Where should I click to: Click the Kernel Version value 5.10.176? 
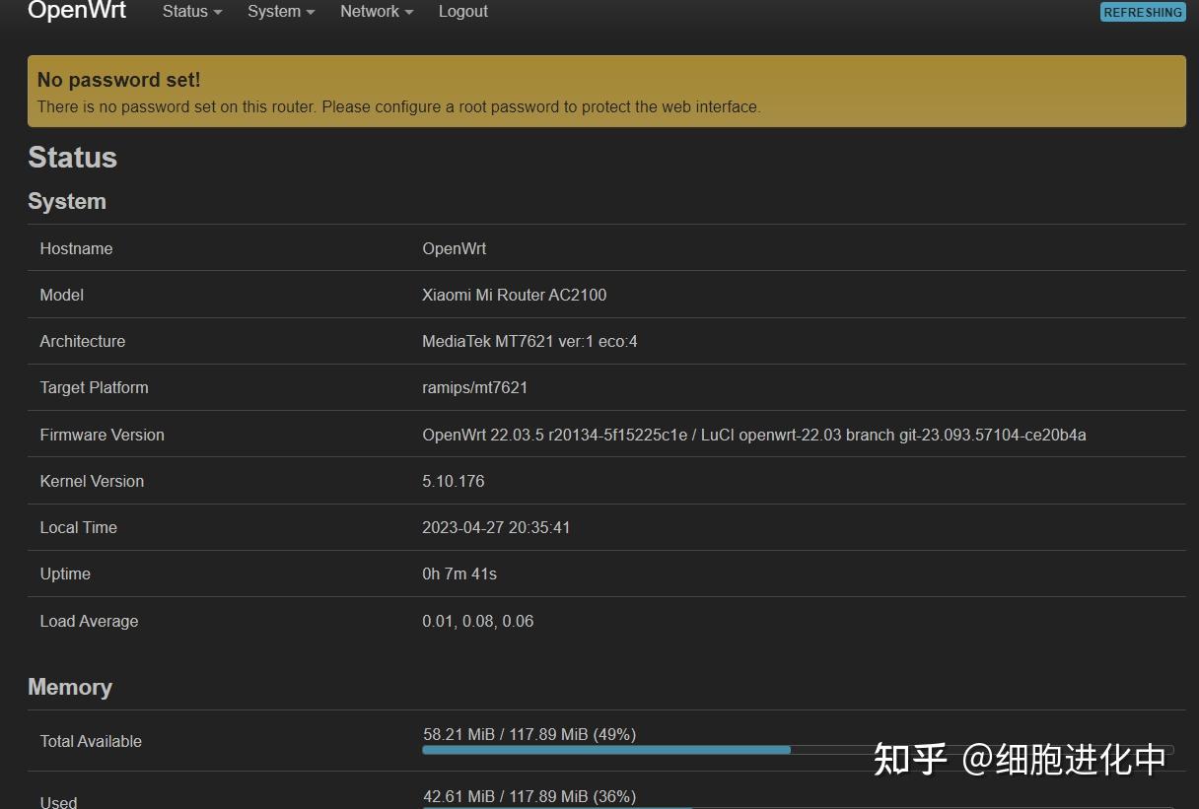(453, 481)
